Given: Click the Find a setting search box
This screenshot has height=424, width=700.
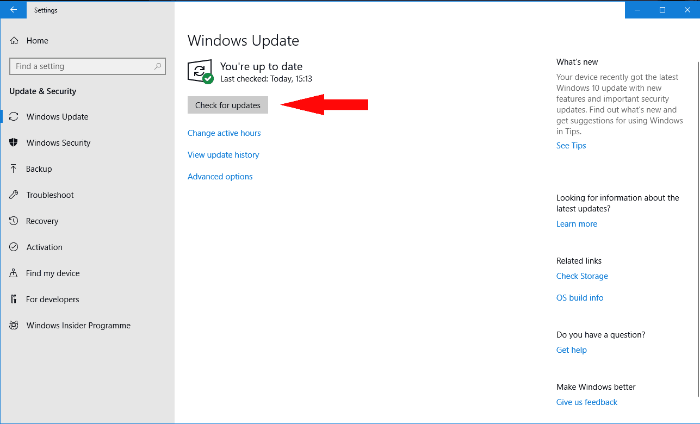Looking at the screenshot, I should pos(88,66).
